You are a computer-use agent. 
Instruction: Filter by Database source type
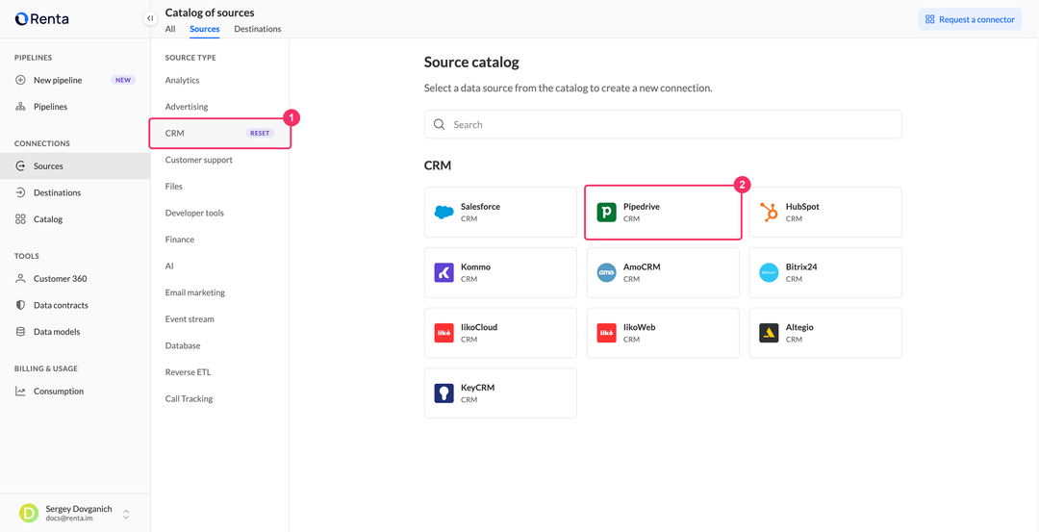click(x=183, y=345)
